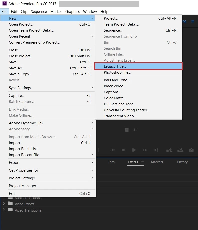This screenshot has height=230, width=198.
Task: Choose Black Video
Action: click(x=138, y=86)
